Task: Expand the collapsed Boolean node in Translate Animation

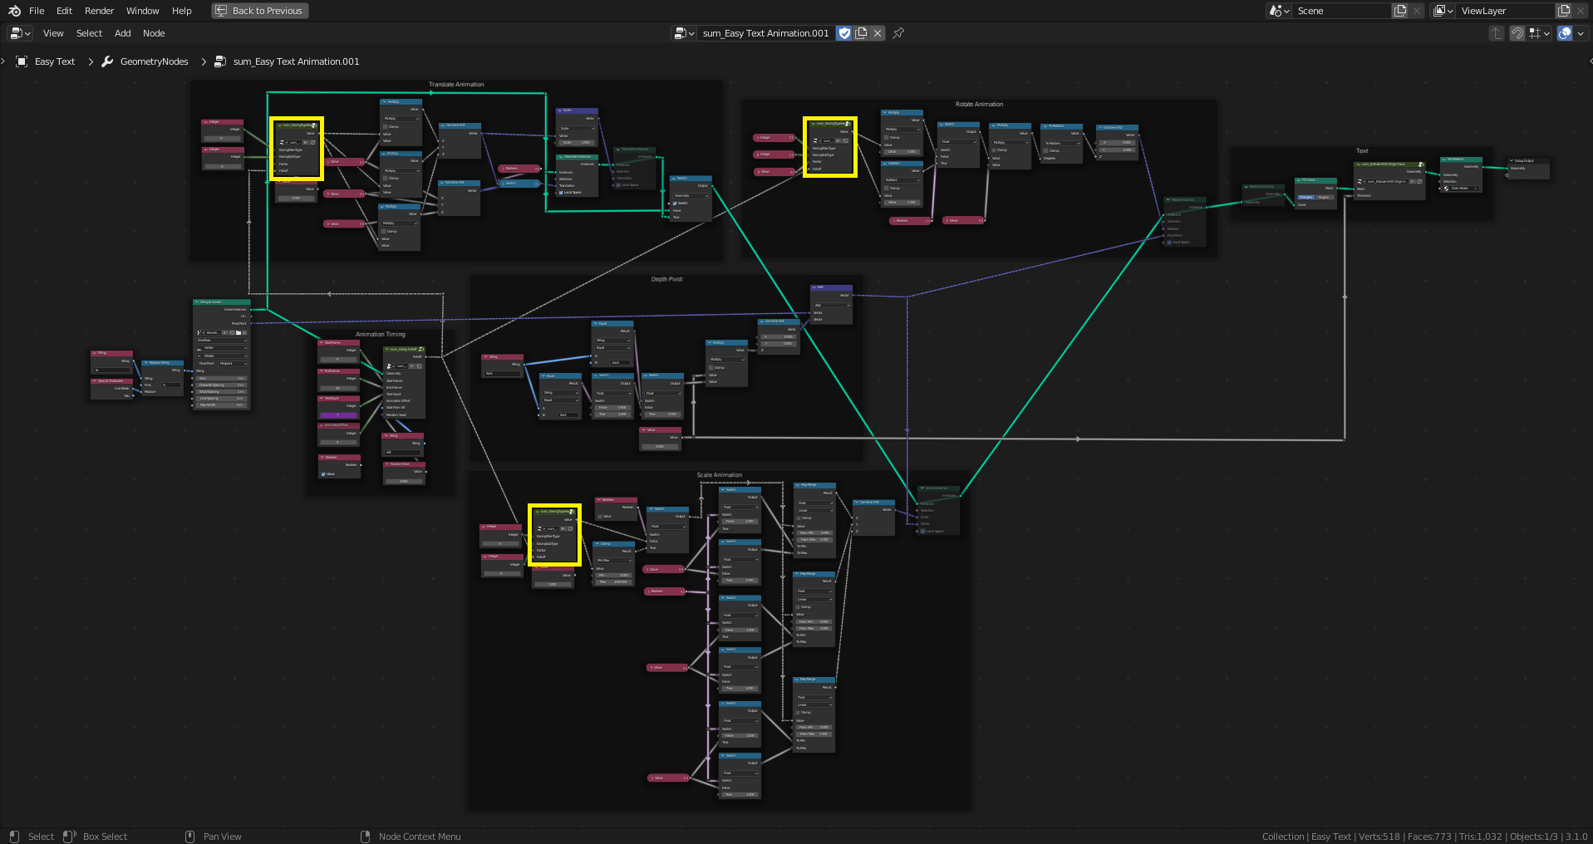Action: 502,169
